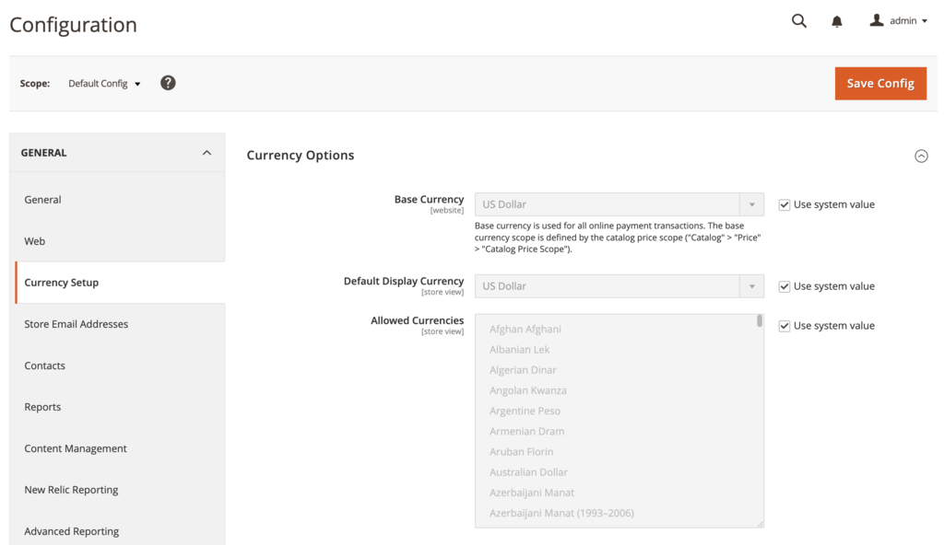Go to Contacts configuration

[x=44, y=365]
